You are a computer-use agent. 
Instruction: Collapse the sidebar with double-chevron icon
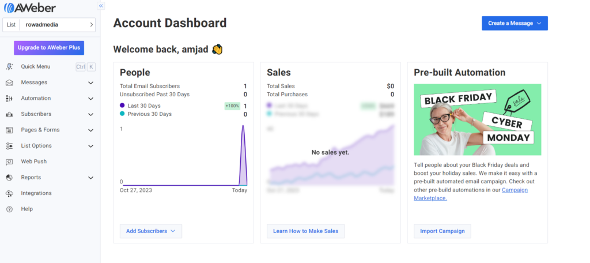pos(101,6)
